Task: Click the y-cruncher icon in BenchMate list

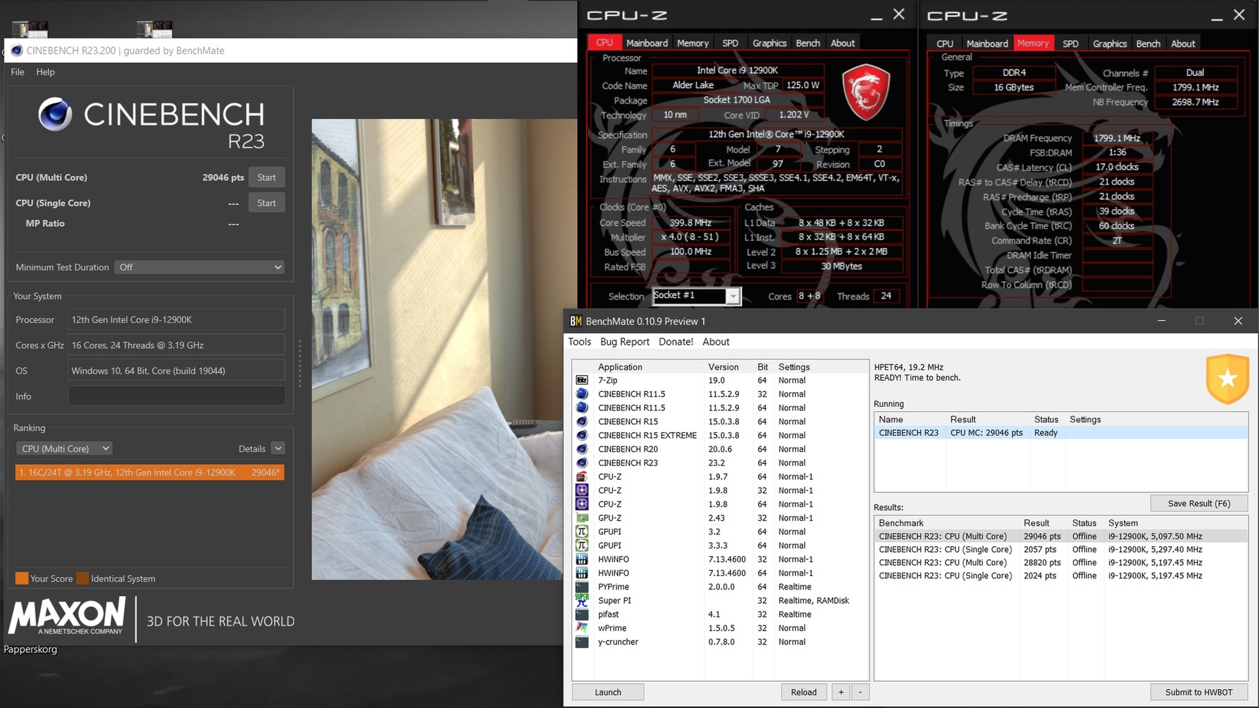Action: [582, 642]
